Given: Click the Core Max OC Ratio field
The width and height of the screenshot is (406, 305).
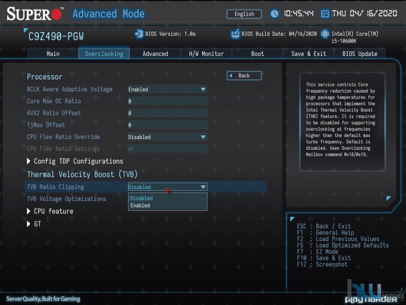Looking at the screenshot, I should (x=168, y=101).
